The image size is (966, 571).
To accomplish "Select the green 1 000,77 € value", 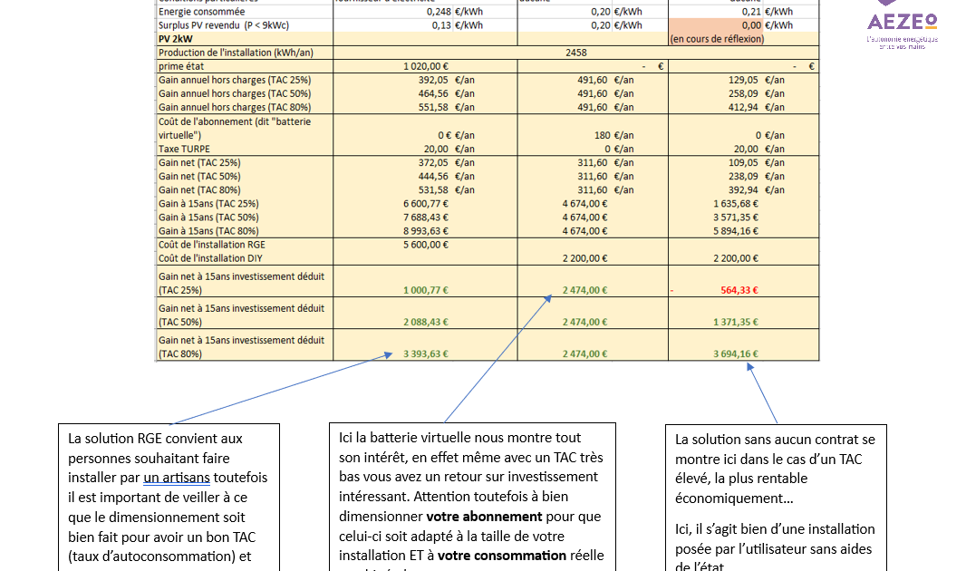I will click(425, 290).
